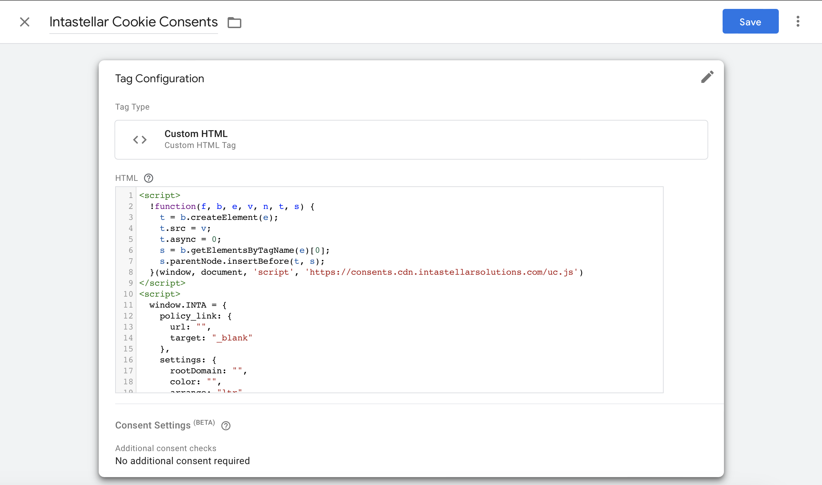Save the tag

(750, 22)
